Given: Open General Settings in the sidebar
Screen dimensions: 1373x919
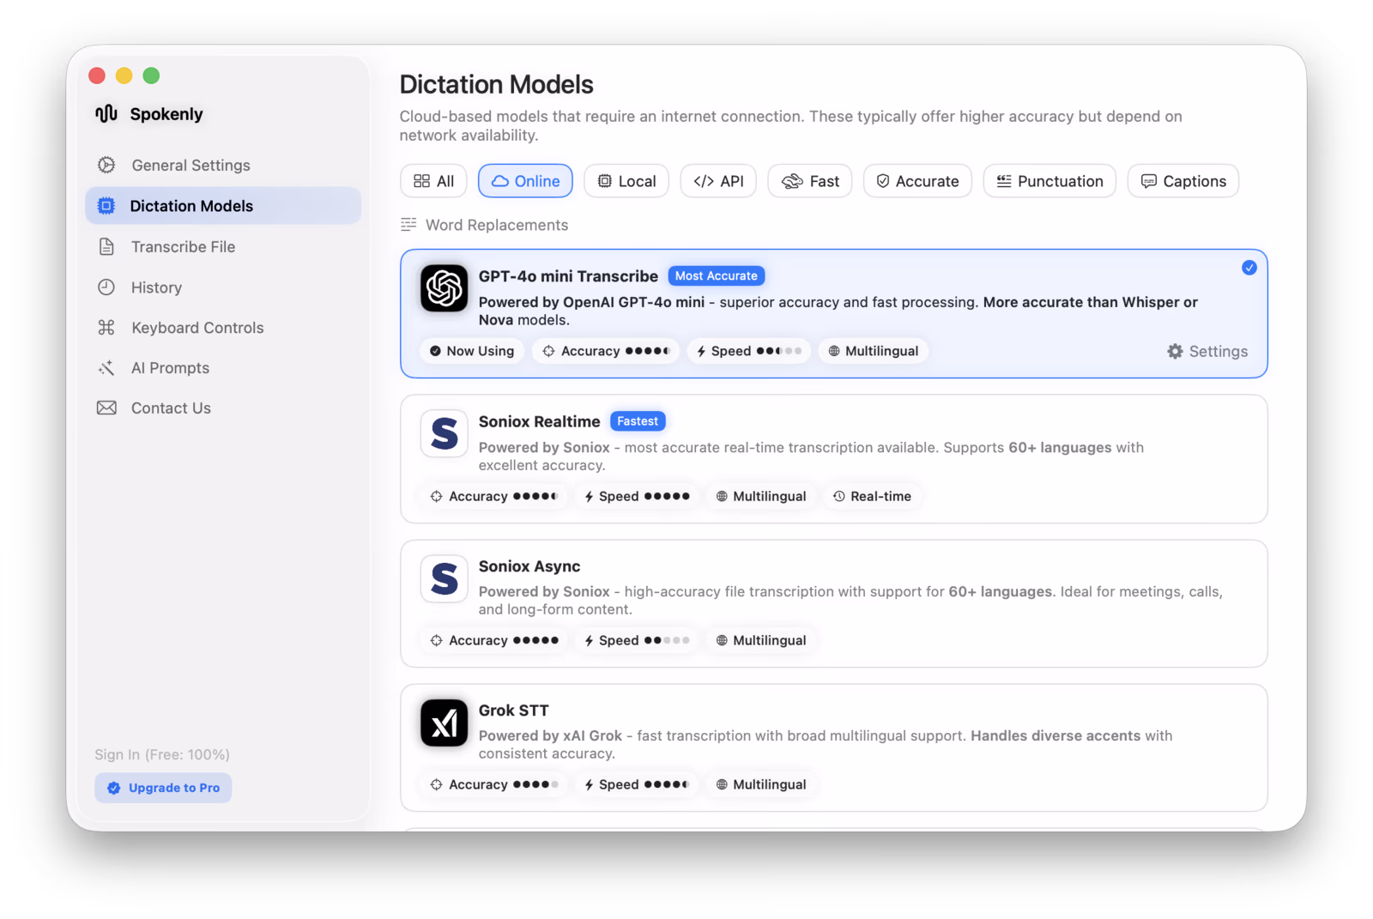Looking at the screenshot, I should coord(223,165).
